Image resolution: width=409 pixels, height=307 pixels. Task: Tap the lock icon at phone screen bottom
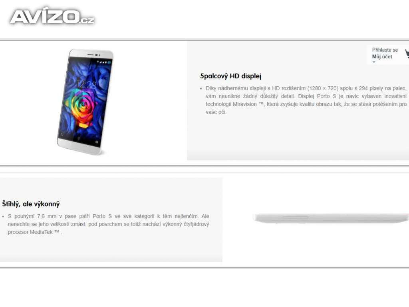[x=79, y=137]
